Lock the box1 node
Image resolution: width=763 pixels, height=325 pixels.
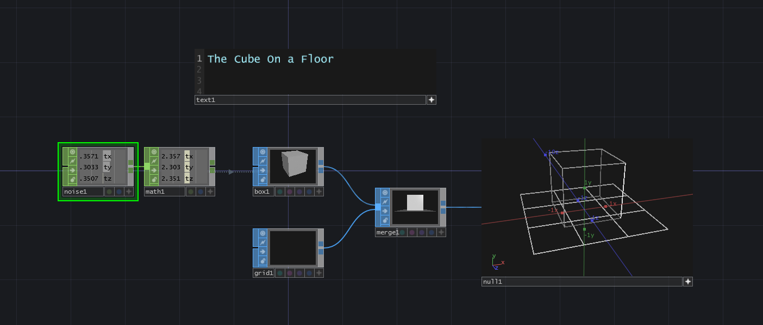(x=262, y=180)
